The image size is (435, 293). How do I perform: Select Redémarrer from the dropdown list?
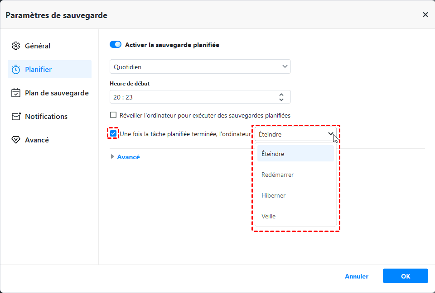coord(277,175)
